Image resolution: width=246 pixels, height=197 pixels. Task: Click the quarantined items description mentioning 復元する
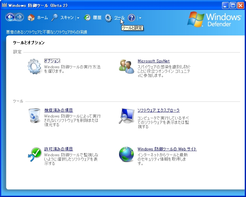coord(72,120)
